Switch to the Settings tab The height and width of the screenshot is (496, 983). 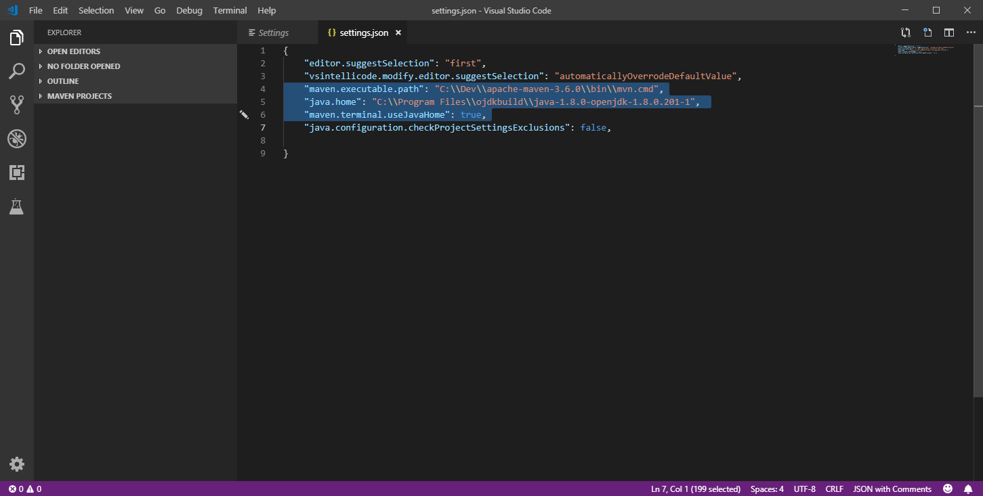pyautogui.click(x=278, y=32)
